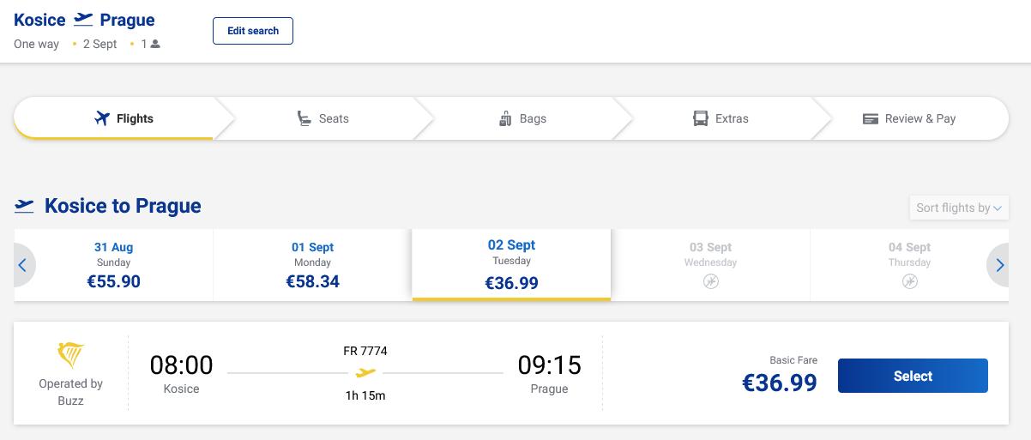The image size is (1031, 440).
Task: Click the card icon in Review & Pay
Action: coord(871,118)
